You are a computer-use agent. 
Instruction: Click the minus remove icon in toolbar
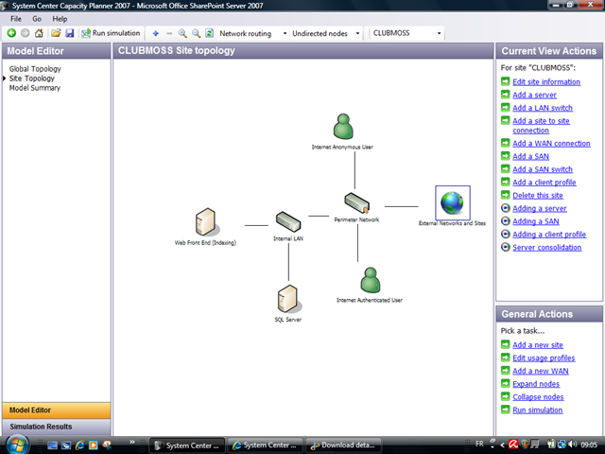[169, 34]
